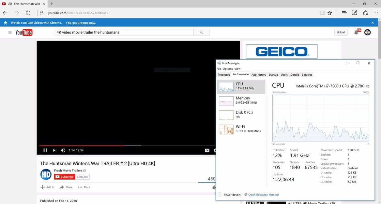Click the browser address bar URL
The height and width of the screenshot is (204, 381).
click(x=78, y=13)
